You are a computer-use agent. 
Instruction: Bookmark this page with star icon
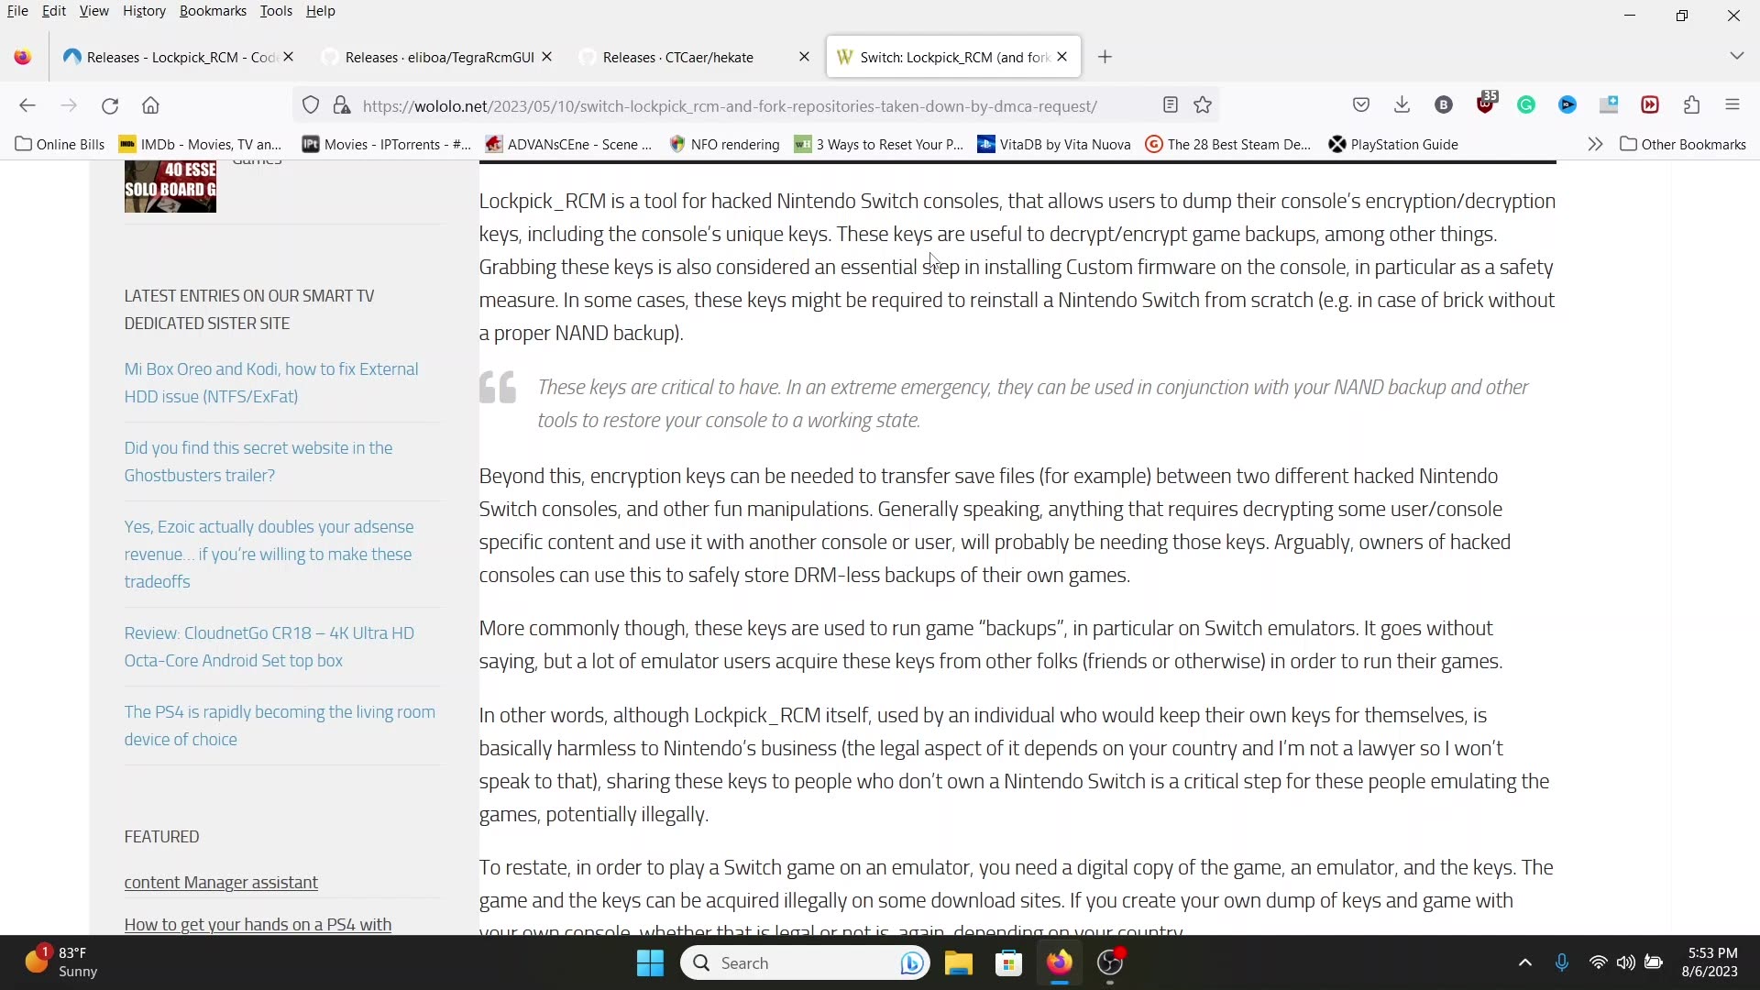point(1203,105)
